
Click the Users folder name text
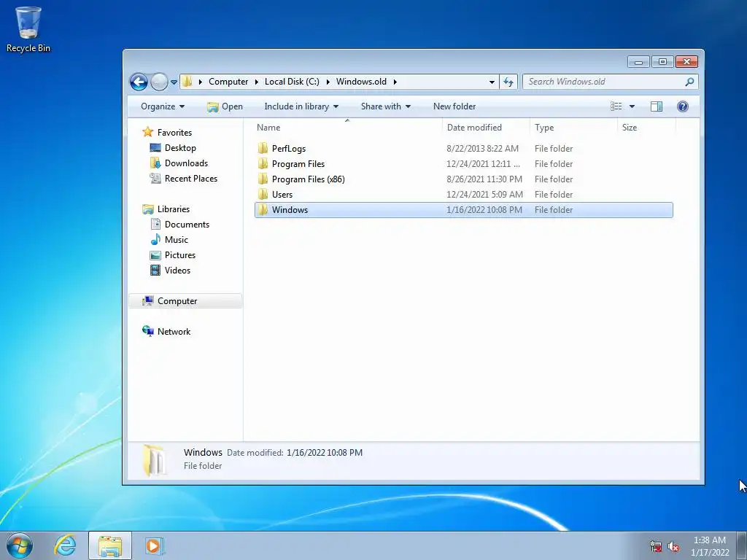pos(282,194)
